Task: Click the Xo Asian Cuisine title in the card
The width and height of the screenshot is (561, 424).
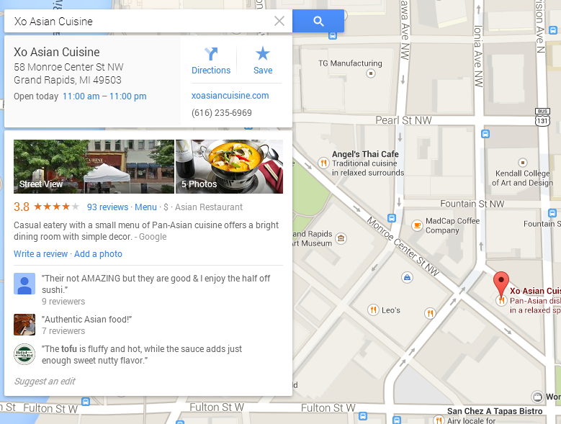Action: point(56,53)
